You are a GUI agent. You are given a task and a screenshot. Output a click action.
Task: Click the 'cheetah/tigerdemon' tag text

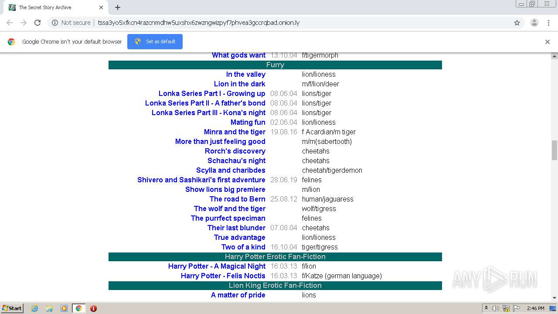tap(332, 170)
